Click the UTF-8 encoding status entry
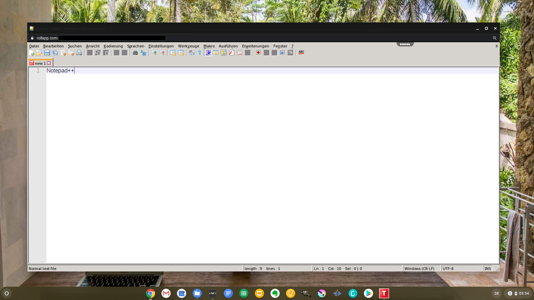The height and width of the screenshot is (300, 534). 461,269
